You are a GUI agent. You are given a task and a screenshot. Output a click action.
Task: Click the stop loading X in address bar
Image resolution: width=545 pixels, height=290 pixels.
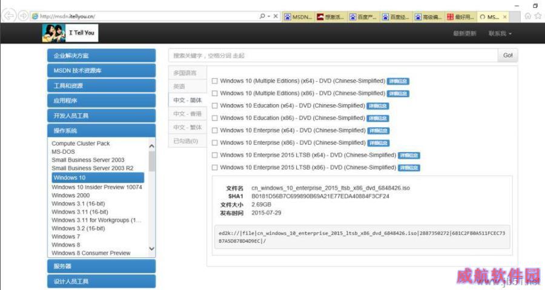coord(276,16)
